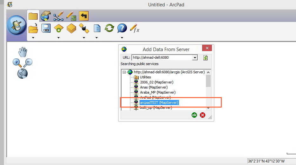
Task: Confirm with the green ok button
Action: tap(194, 115)
